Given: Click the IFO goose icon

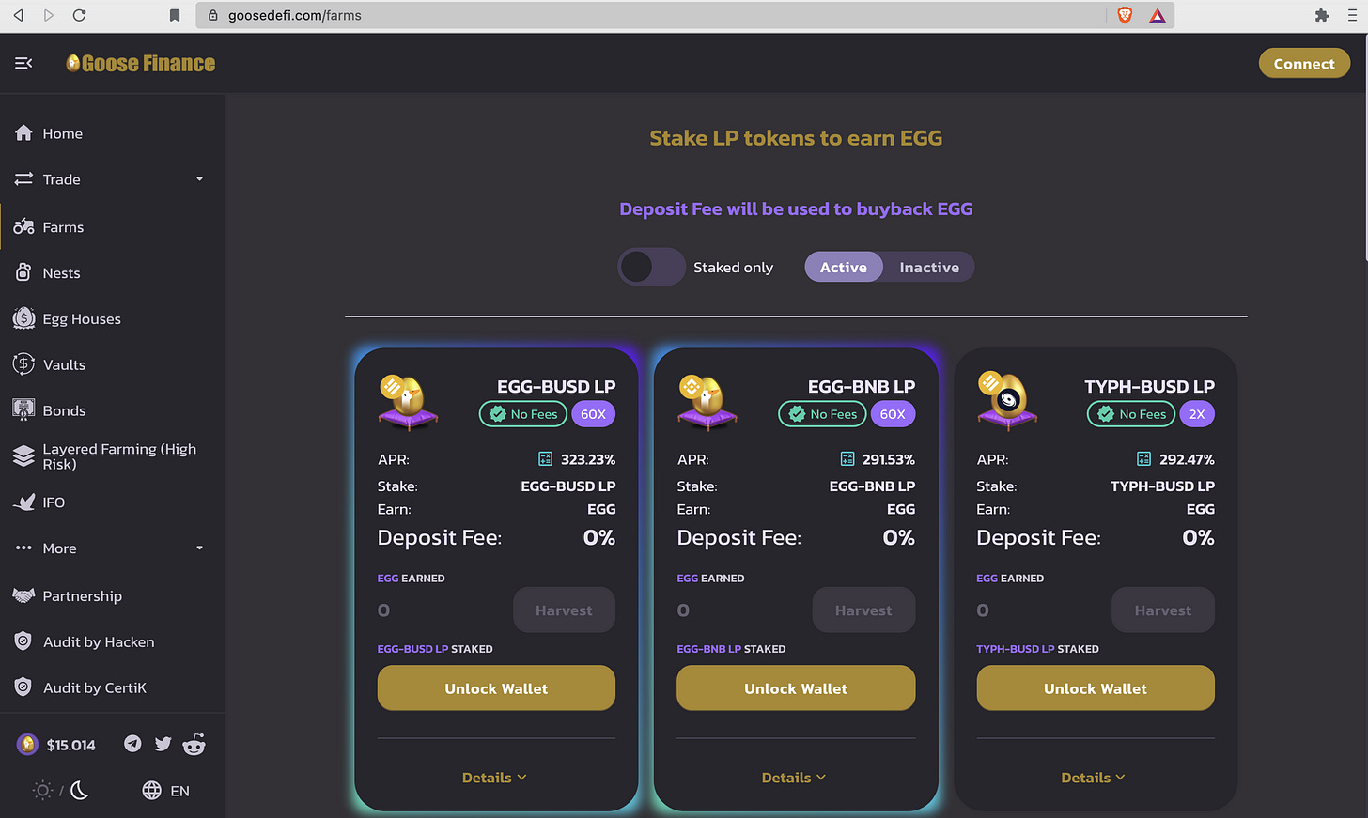Looking at the screenshot, I should [x=23, y=502].
